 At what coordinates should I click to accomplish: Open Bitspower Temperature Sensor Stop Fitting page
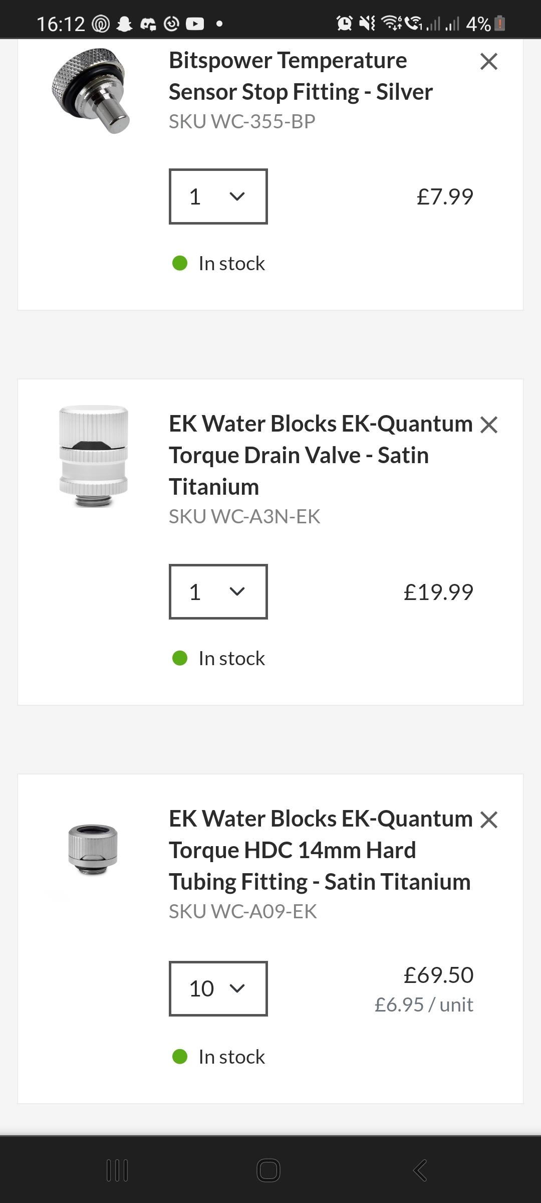click(301, 76)
